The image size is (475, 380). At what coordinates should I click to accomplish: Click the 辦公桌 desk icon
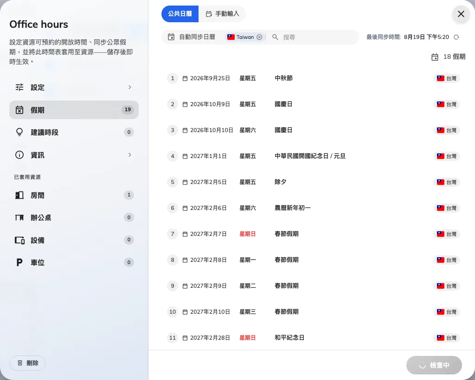point(19,217)
